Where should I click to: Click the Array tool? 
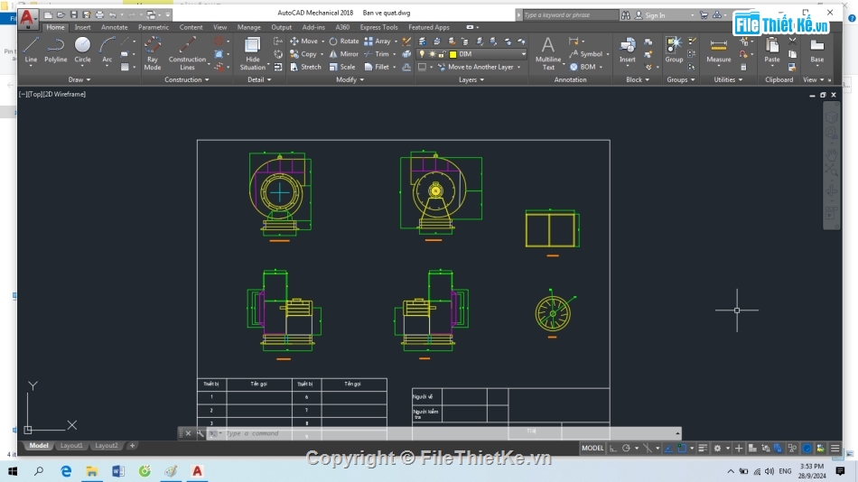tap(377, 41)
